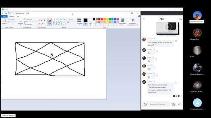Click the Save floppy icon in Paint title bar

pyautogui.click(x=6, y=13)
